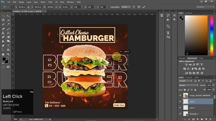This screenshot has width=216, height=121.
Task: Toggle lock transparent pixels
Action: (x=185, y=90)
